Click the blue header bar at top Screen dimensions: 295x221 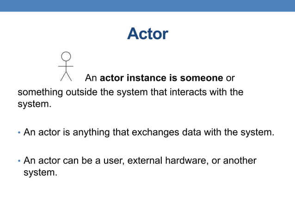[x=147, y=6]
